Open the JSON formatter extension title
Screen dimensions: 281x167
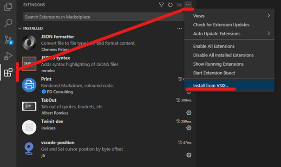[58, 37]
